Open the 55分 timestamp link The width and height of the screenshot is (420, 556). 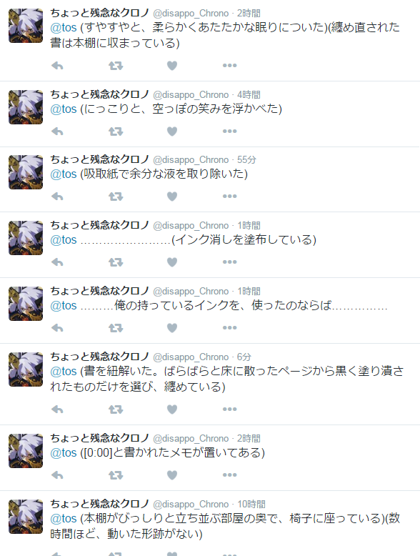pyautogui.click(x=246, y=160)
